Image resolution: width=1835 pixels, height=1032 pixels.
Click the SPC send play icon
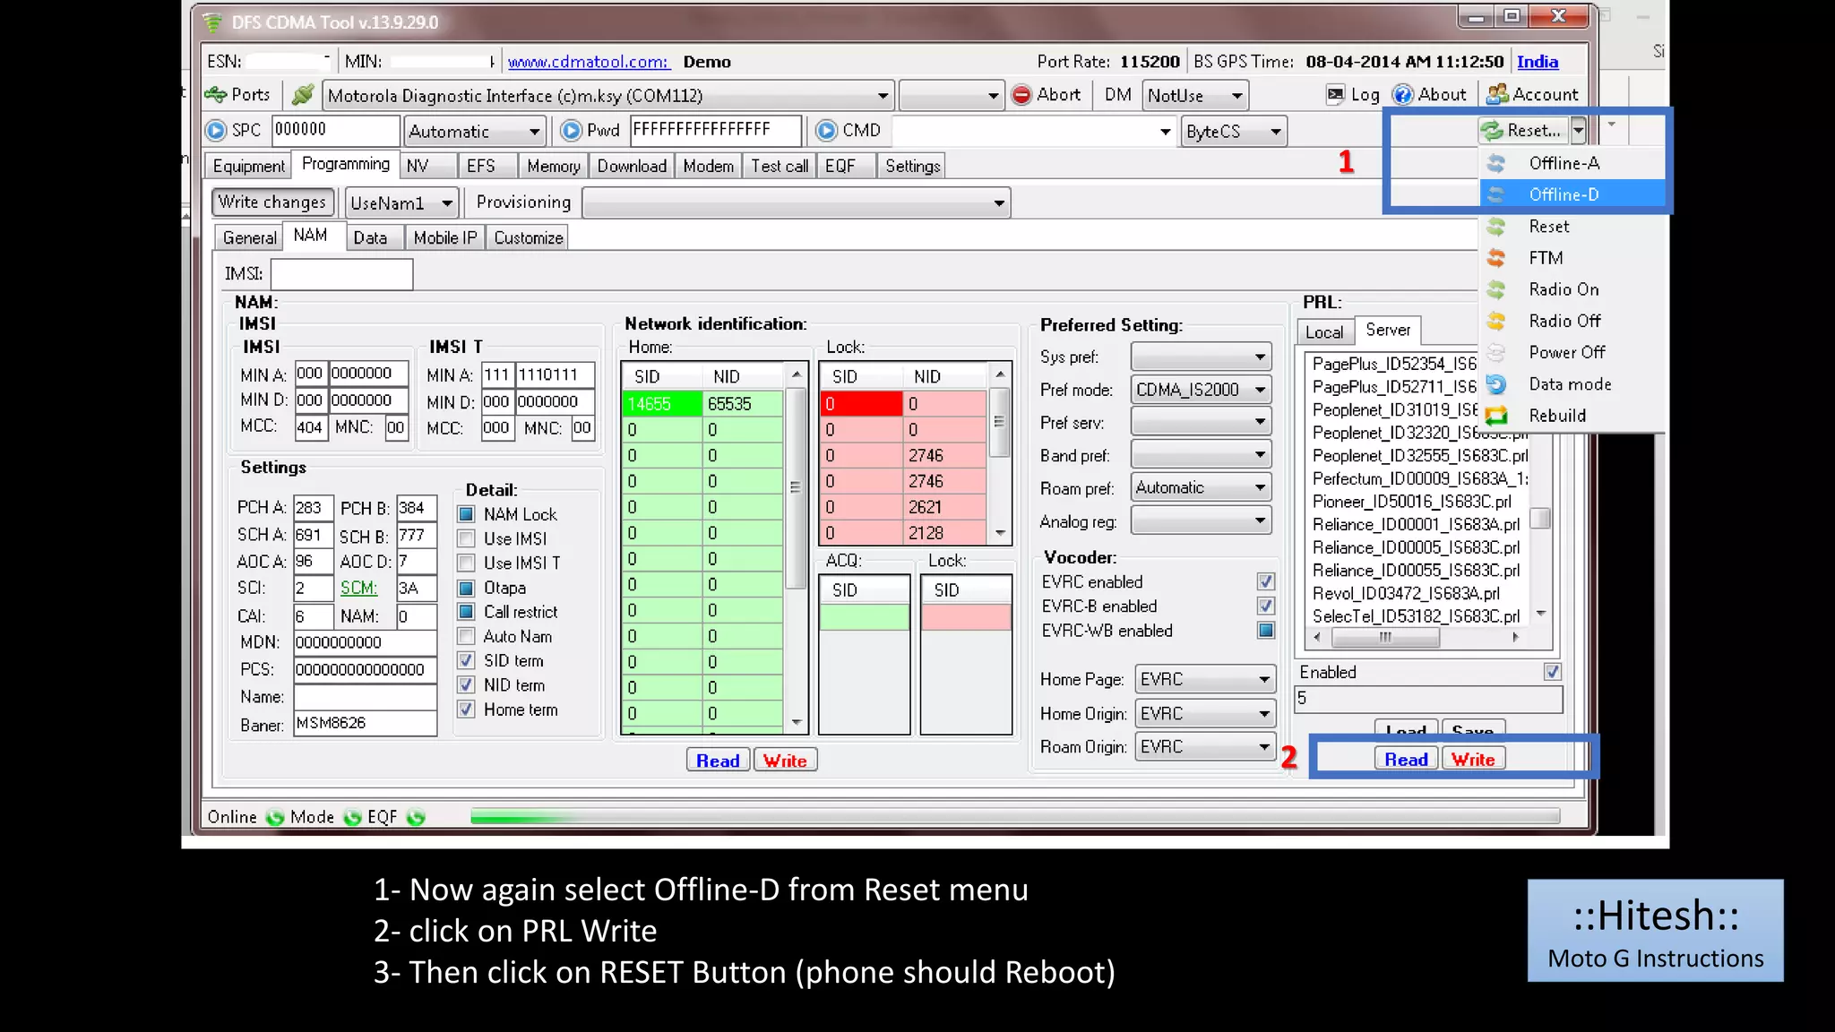coord(216,131)
